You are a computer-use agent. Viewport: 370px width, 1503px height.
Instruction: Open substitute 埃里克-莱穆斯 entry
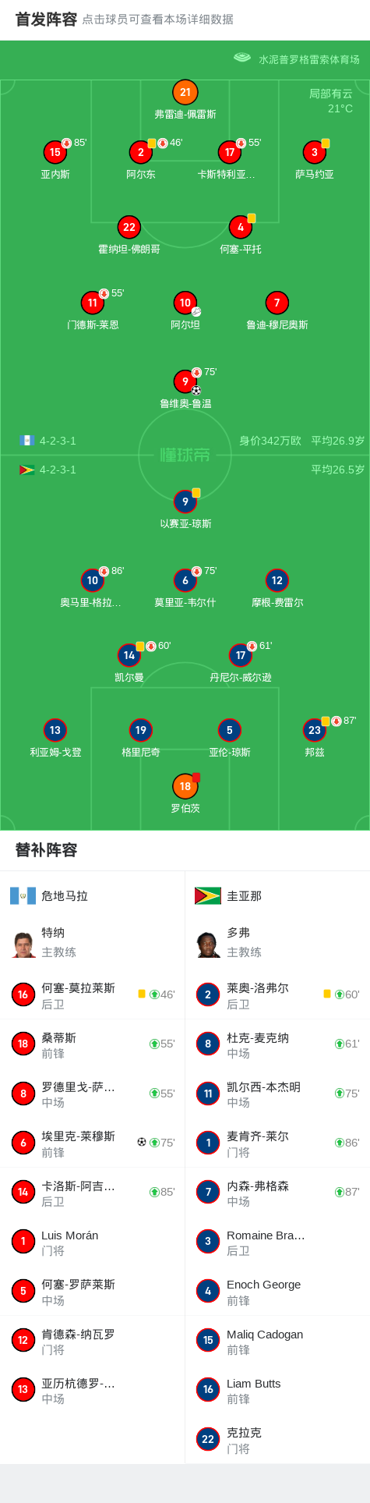[x=93, y=1143]
